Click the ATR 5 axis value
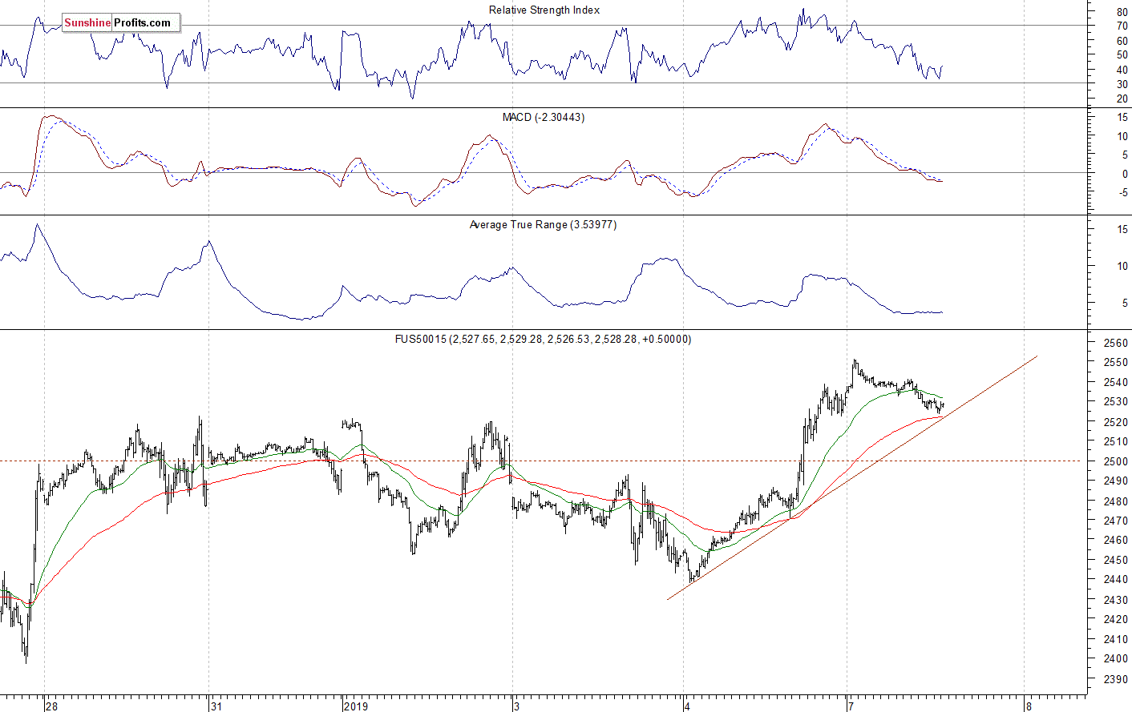Screen dimensions: 1132x712 tap(1124, 304)
